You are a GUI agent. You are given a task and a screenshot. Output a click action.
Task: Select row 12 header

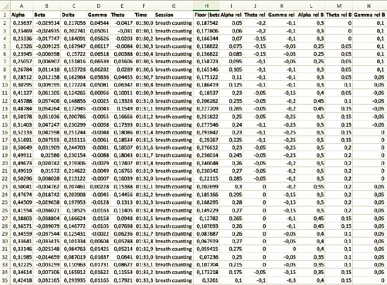pos(5,101)
